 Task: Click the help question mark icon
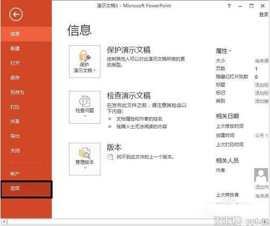pos(229,6)
